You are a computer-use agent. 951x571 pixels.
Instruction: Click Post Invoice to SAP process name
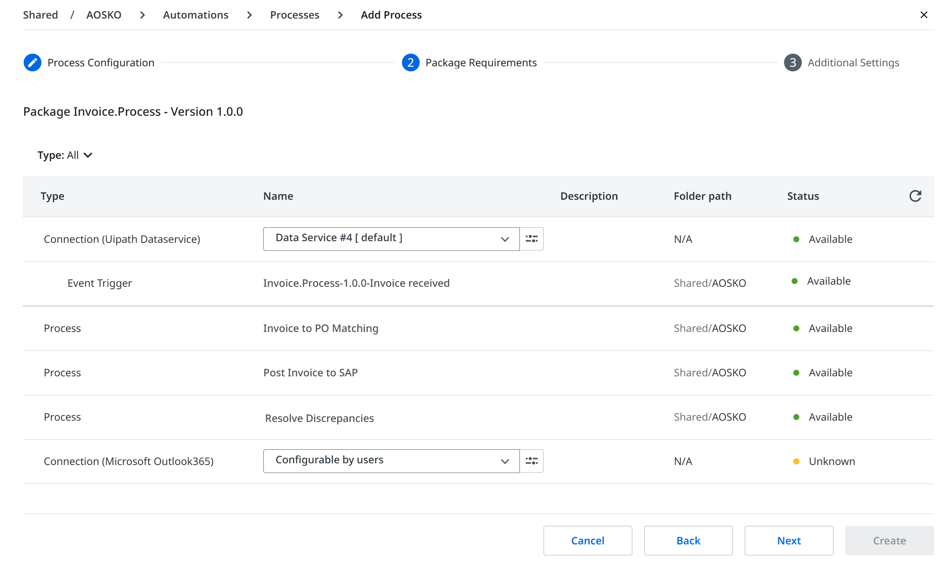[x=311, y=373]
